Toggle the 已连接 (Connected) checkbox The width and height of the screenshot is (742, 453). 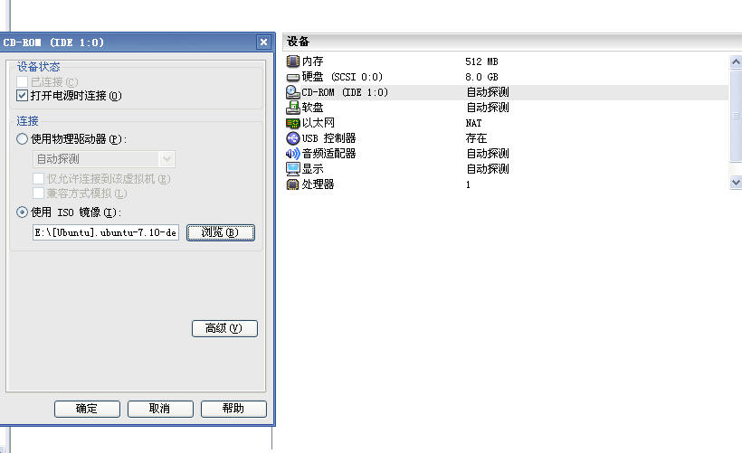click(22, 81)
